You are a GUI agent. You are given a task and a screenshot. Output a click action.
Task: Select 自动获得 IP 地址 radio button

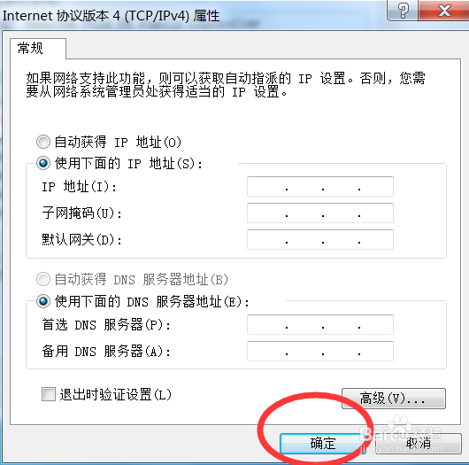(x=43, y=142)
